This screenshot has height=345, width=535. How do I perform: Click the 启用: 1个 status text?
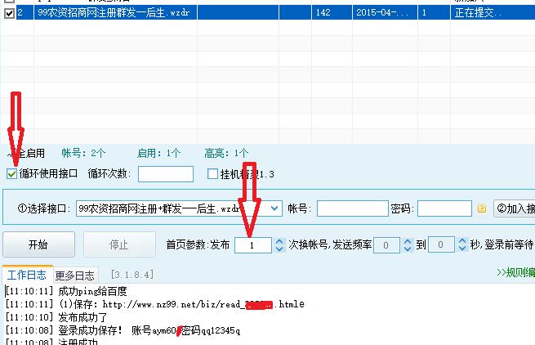coord(158,153)
